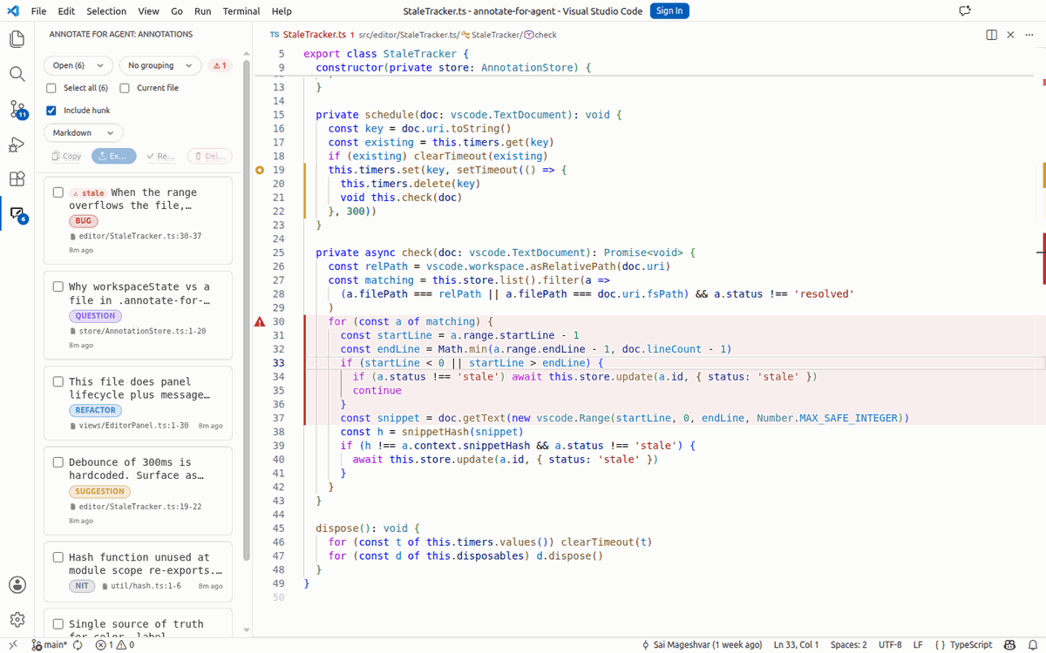1046x653 pixels.
Task: Click the editor overview ruler error mark
Action: pos(1043,259)
